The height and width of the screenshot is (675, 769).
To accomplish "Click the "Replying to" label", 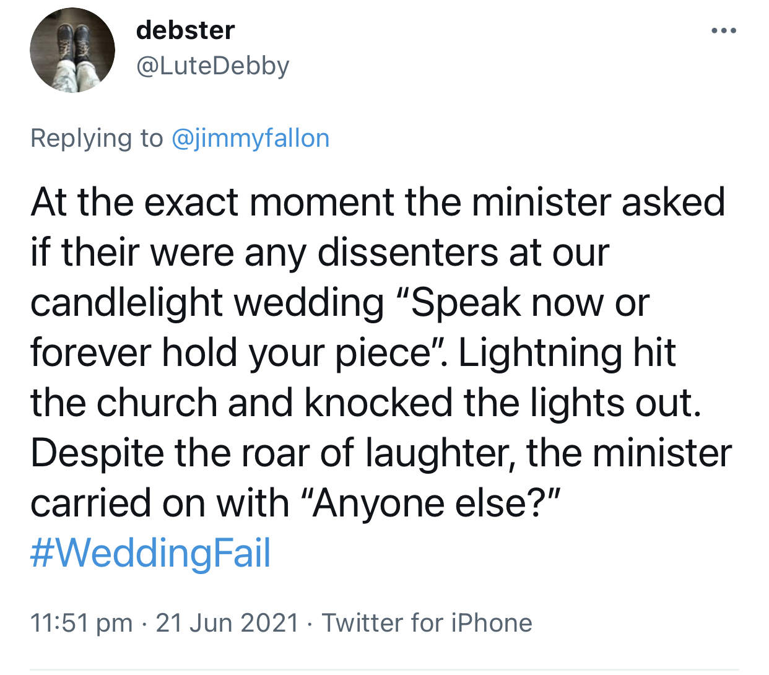I will [x=97, y=138].
